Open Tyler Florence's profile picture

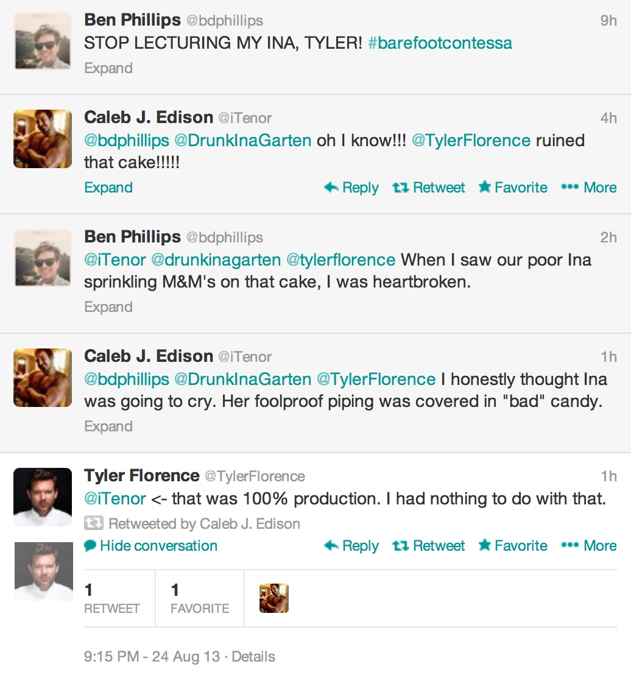click(43, 497)
